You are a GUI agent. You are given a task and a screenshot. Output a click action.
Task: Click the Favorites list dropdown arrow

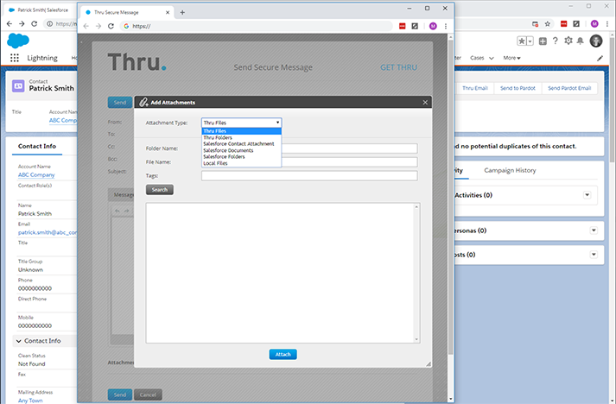[530, 41]
